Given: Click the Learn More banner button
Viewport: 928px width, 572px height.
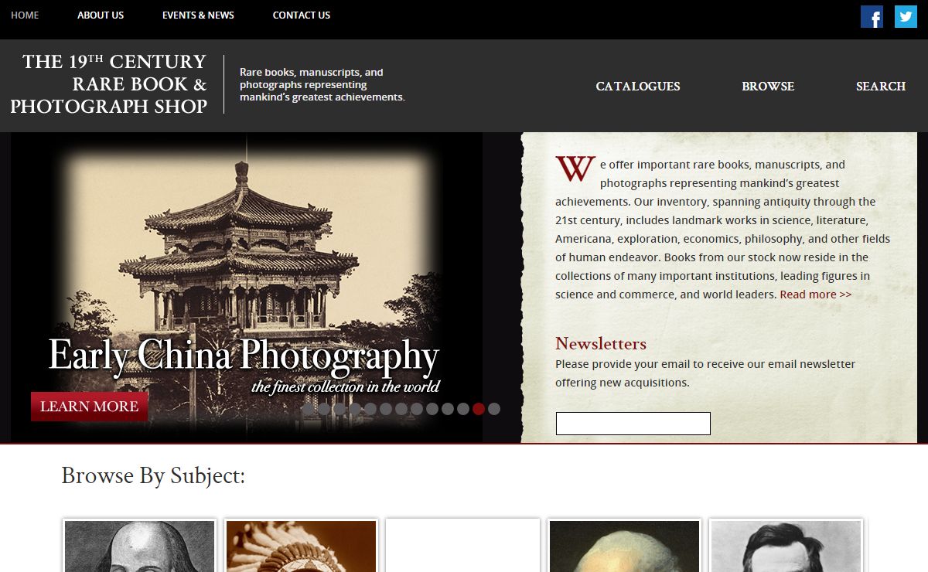Looking at the screenshot, I should pyautogui.click(x=89, y=407).
